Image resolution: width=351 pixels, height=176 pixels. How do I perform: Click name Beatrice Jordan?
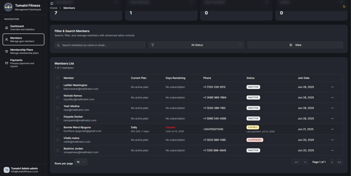[73, 149]
